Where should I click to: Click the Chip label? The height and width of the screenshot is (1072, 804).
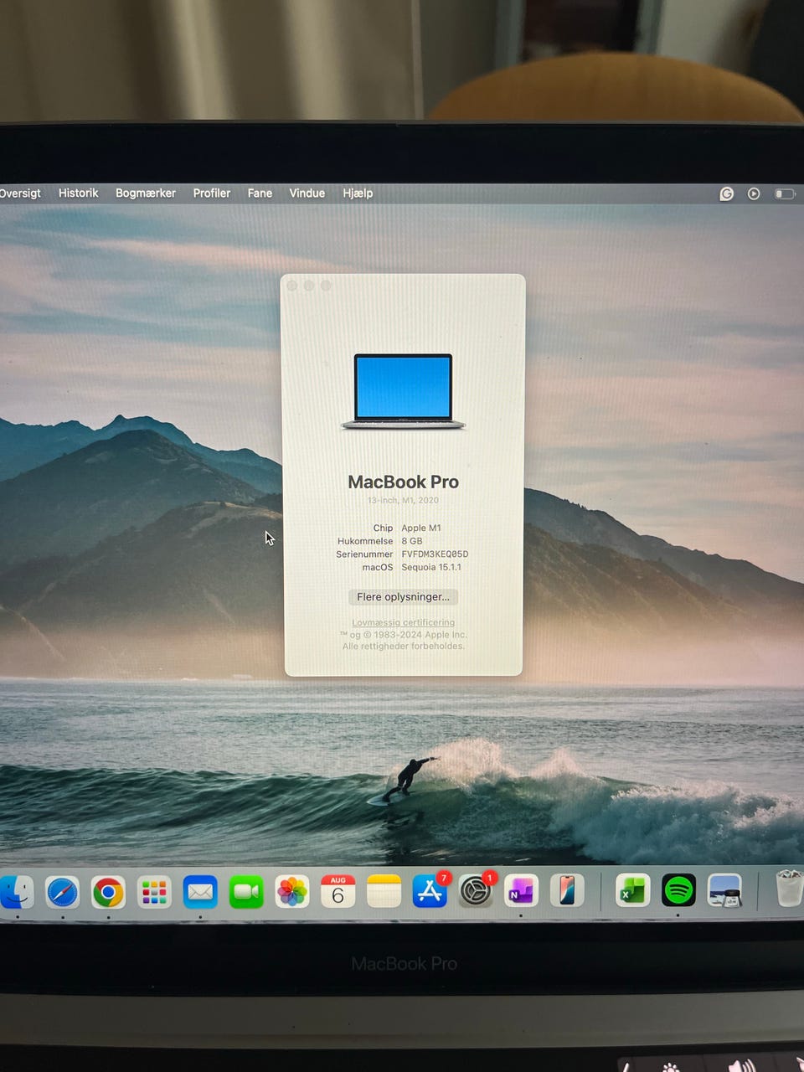pyautogui.click(x=383, y=528)
